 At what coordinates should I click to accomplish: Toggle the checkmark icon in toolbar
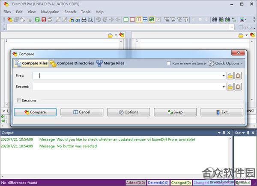click(158, 20)
